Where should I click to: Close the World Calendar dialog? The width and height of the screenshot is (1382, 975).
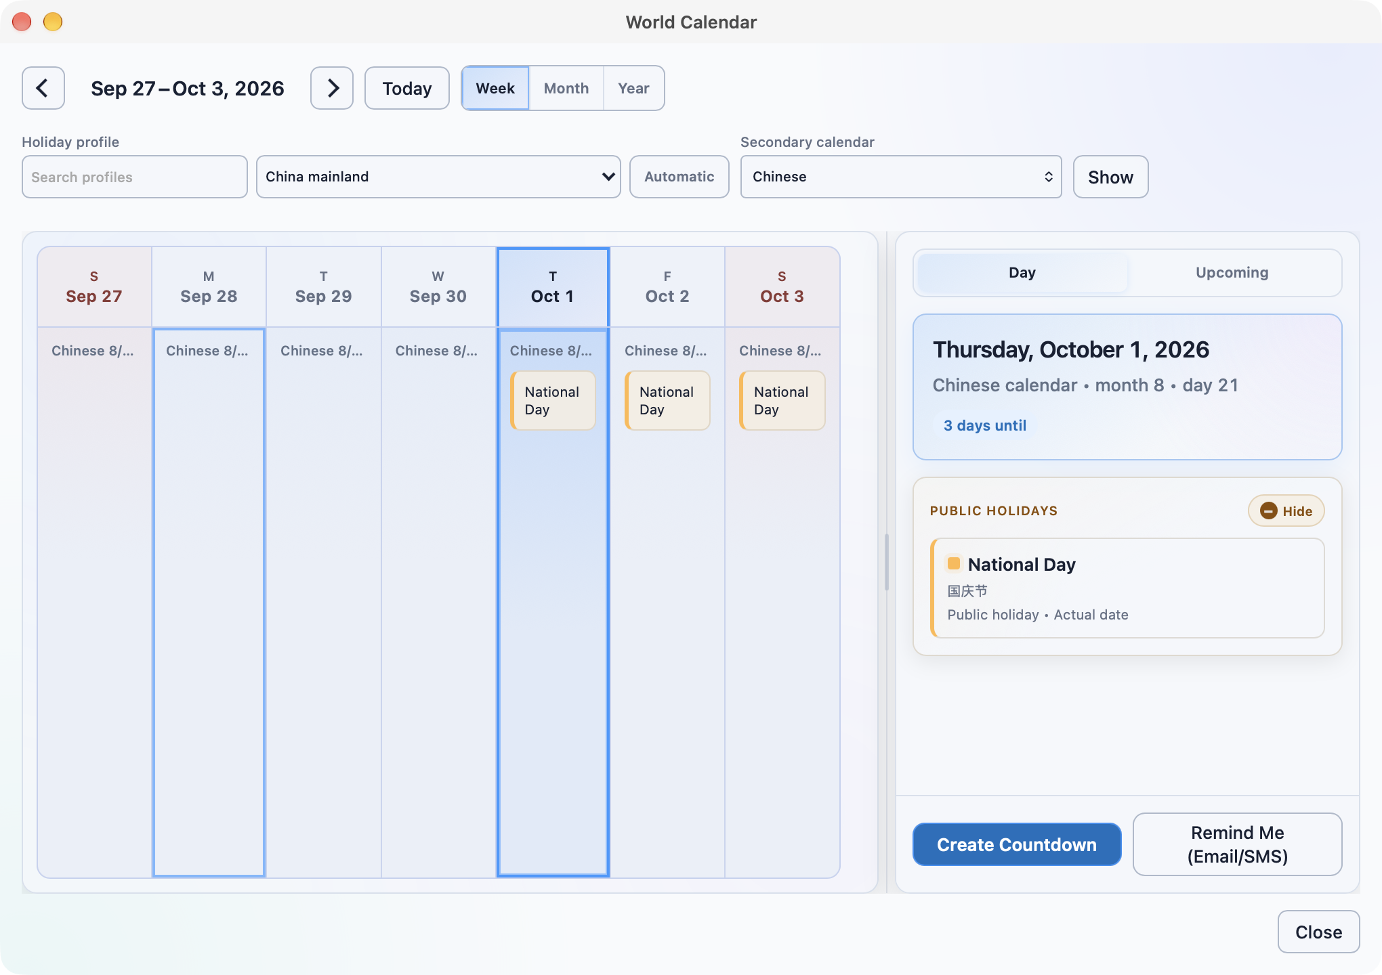(1318, 932)
